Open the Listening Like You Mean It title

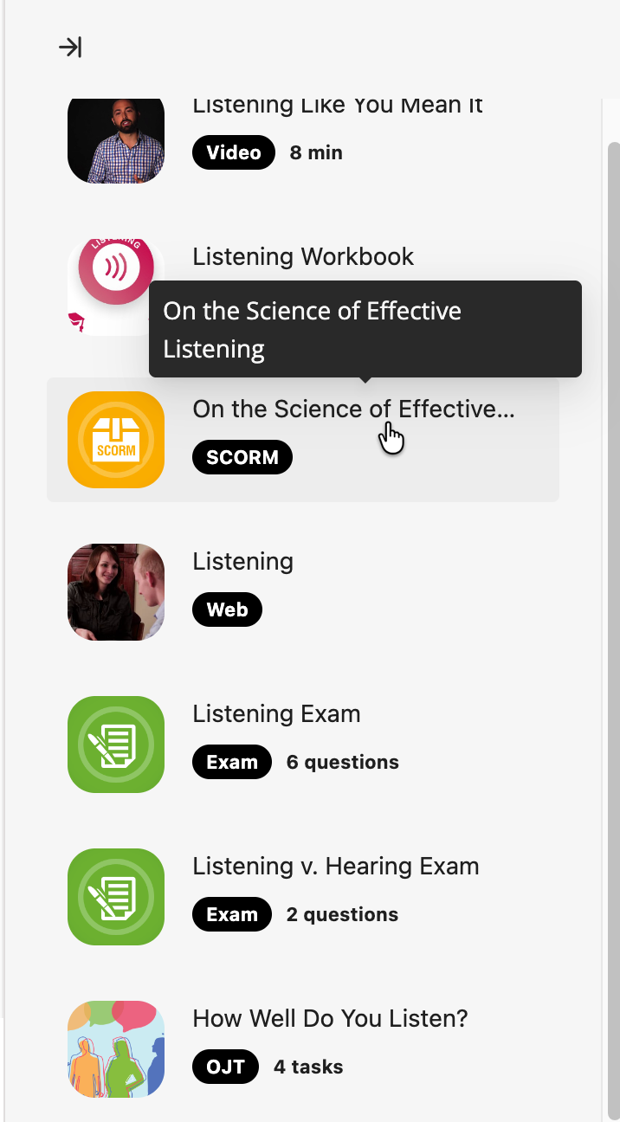(x=338, y=106)
